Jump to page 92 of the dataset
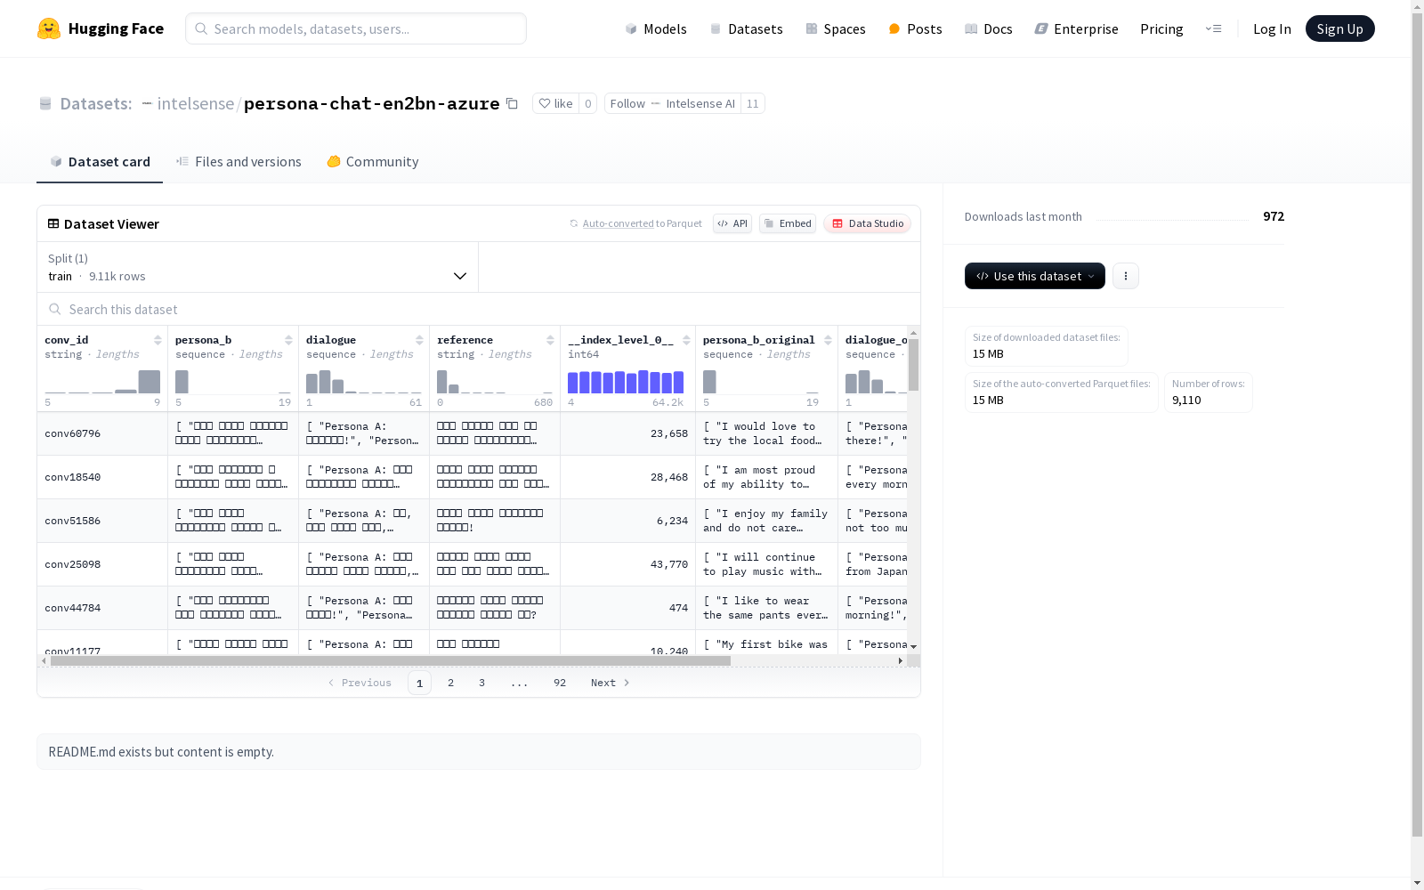This screenshot has width=1424, height=890. tap(560, 683)
